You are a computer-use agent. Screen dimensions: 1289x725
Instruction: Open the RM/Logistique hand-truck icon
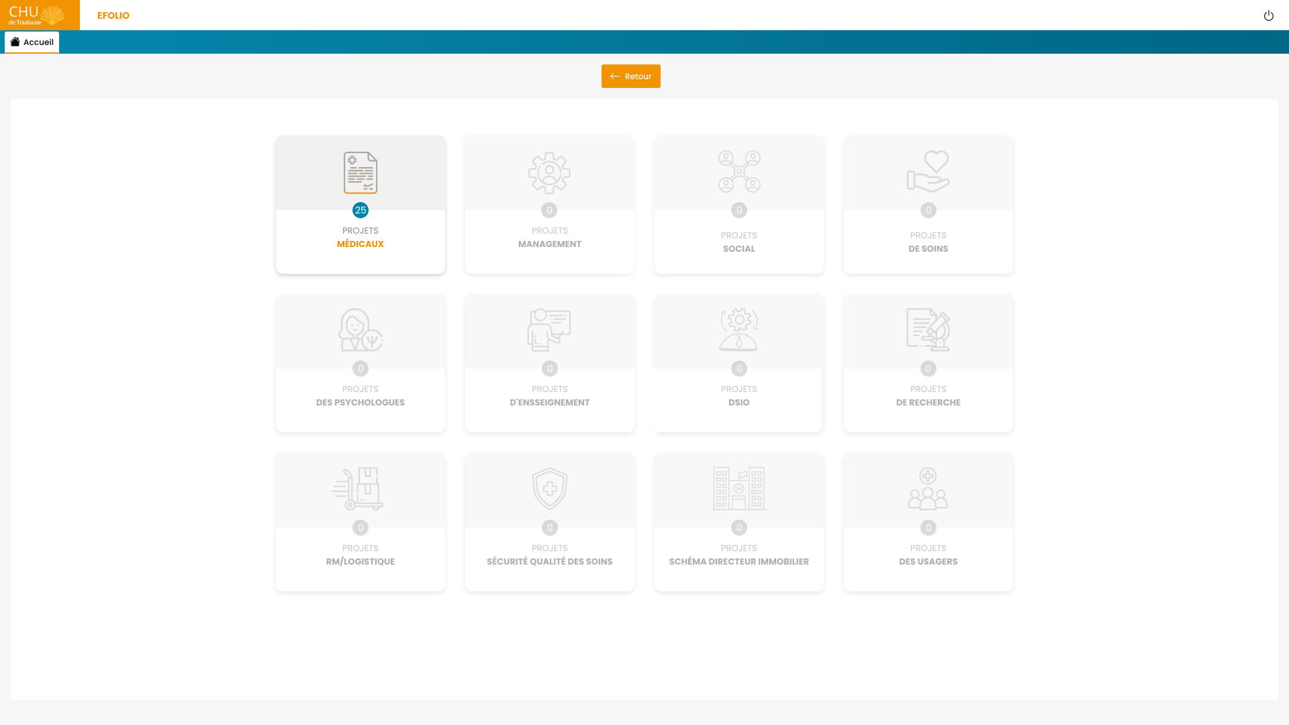358,489
